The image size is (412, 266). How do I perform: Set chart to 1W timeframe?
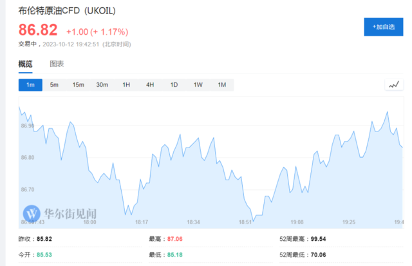click(x=198, y=85)
